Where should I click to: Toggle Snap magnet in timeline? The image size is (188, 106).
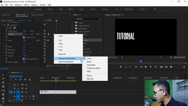[16, 79]
